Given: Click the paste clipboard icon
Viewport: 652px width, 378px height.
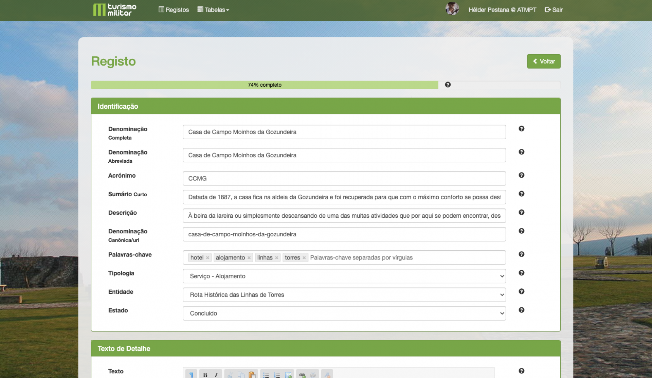Looking at the screenshot, I should point(252,375).
